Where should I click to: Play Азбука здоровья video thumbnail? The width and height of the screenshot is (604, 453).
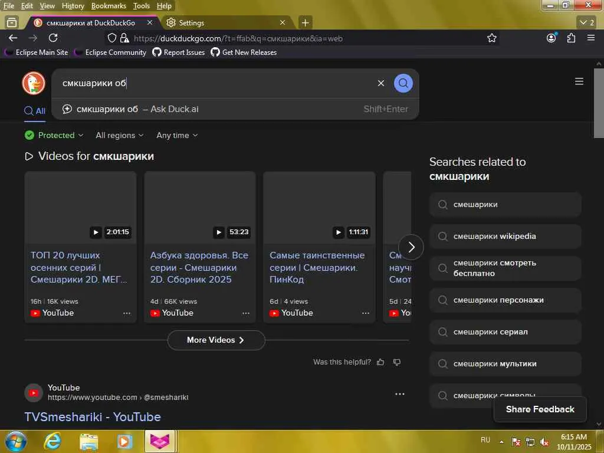[x=200, y=208]
